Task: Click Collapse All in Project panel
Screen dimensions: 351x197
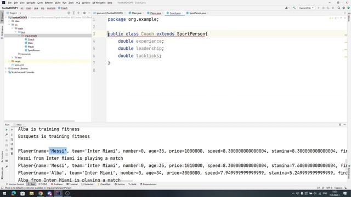Action: 78,13
